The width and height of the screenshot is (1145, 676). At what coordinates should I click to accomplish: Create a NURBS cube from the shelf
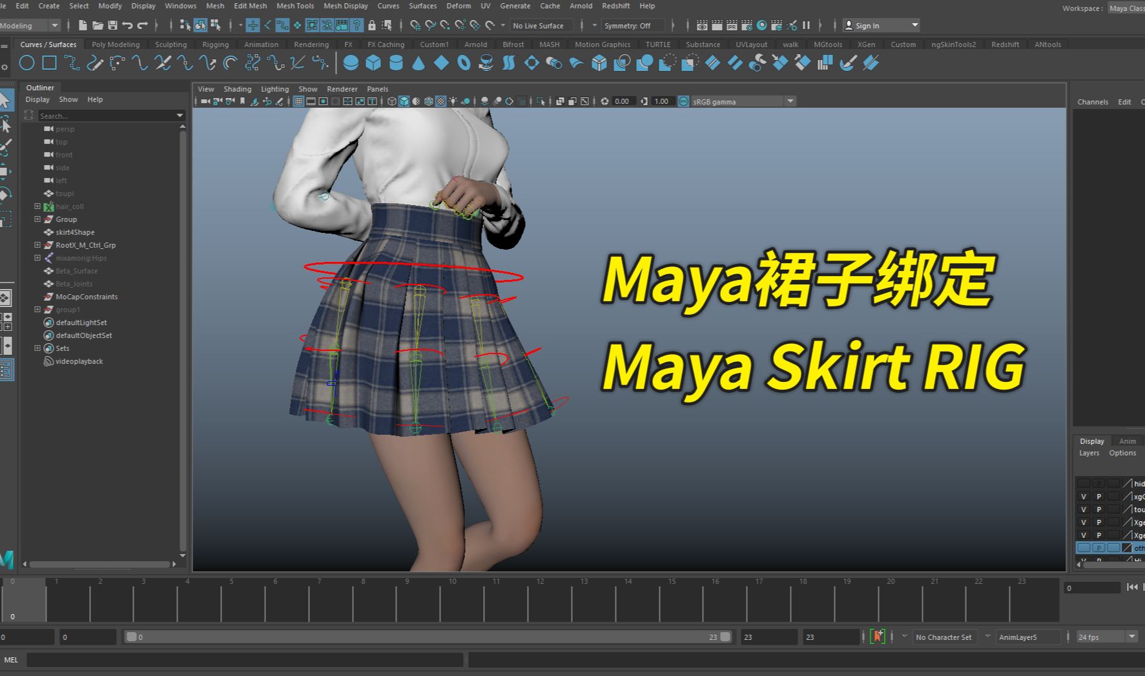pyautogui.click(x=373, y=63)
